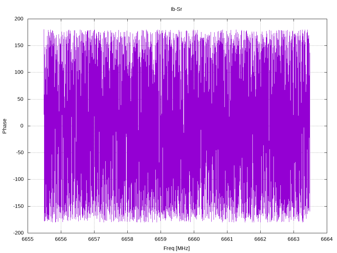This screenshot has height=253, width=337.
Task: Click the x-axis tick label 6657
Action: pos(94,239)
